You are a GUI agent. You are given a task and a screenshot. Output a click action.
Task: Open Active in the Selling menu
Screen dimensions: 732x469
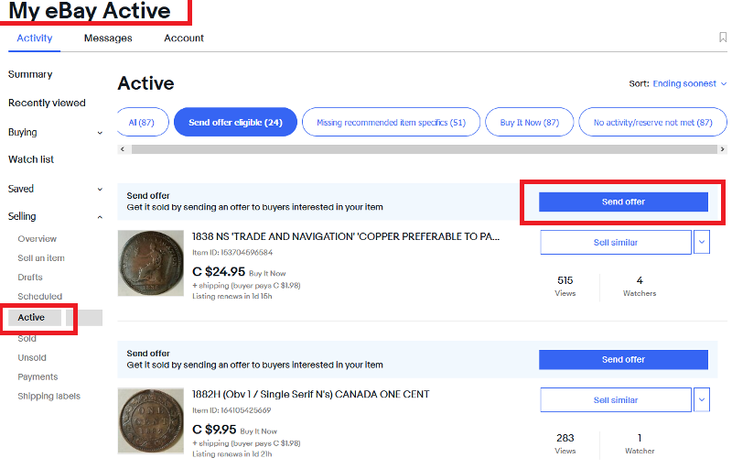pos(31,317)
